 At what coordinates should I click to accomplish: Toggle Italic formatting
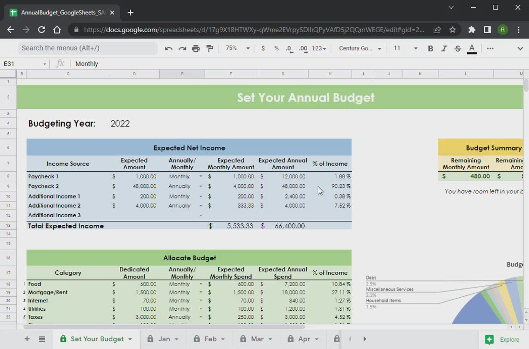(x=444, y=48)
